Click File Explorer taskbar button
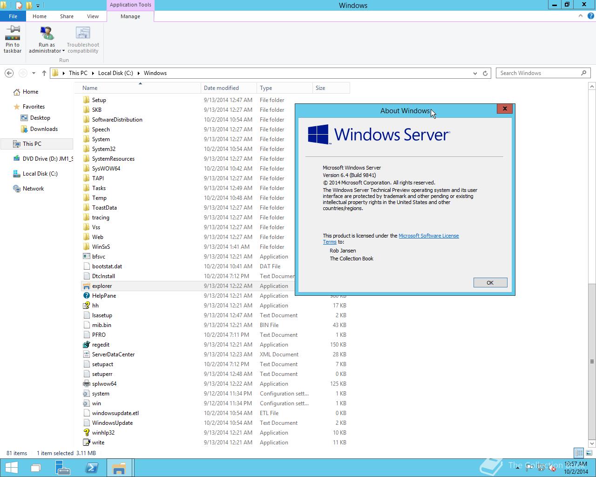596x477 pixels. [119, 468]
